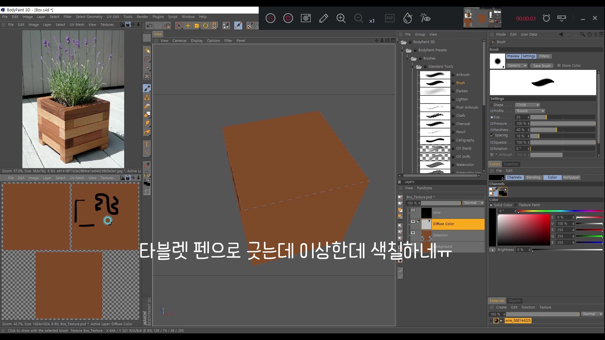605x340 pixels.
Task: Collapse the Standard Tools folder
Action: [412, 66]
